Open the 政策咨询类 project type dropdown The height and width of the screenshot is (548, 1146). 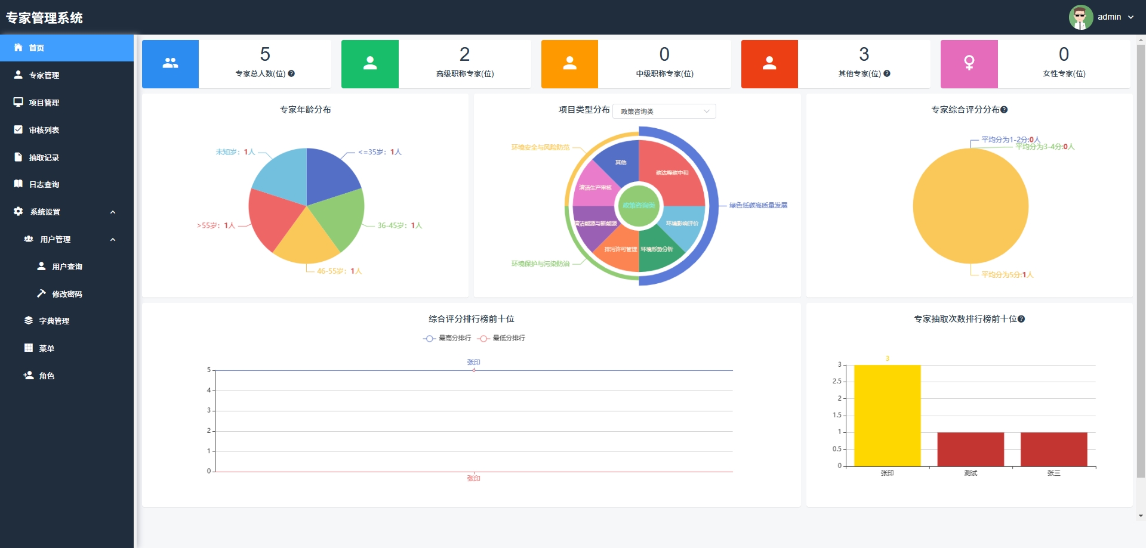pos(664,112)
